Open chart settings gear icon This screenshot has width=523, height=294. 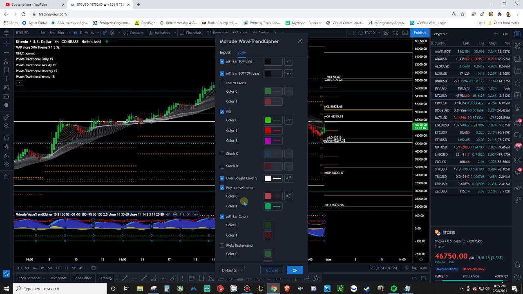[x=386, y=33]
